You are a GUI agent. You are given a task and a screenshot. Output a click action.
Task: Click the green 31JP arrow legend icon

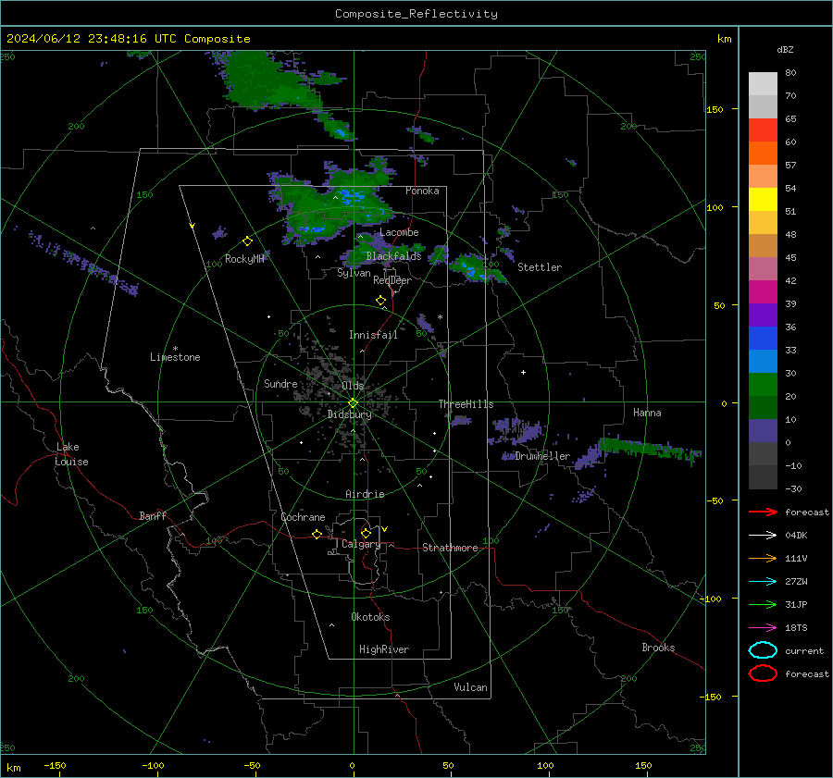(763, 604)
